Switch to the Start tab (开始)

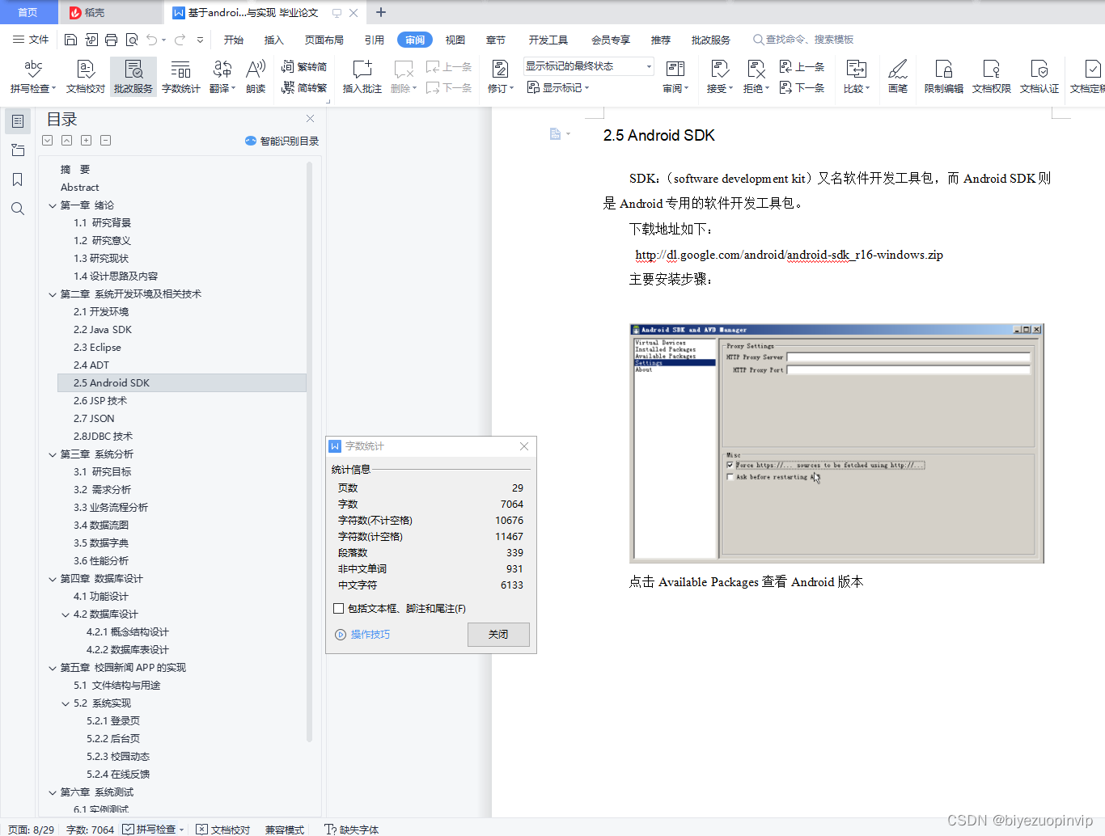tap(234, 40)
